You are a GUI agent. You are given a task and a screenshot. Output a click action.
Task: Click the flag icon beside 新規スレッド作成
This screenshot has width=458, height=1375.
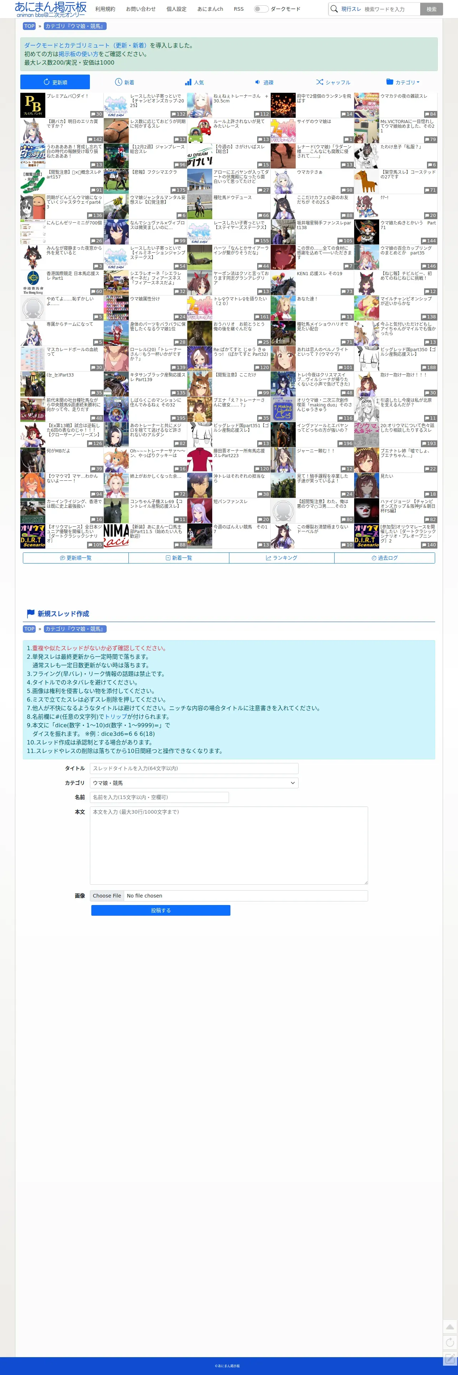[x=30, y=614]
